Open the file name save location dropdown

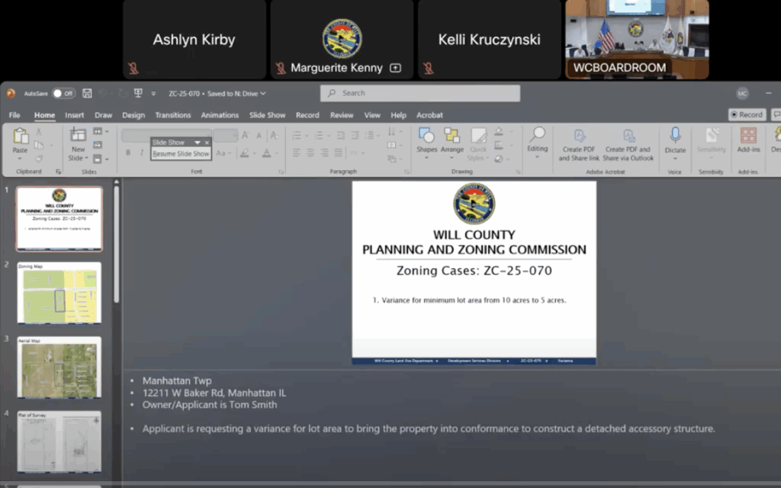[x=263, y=93]
